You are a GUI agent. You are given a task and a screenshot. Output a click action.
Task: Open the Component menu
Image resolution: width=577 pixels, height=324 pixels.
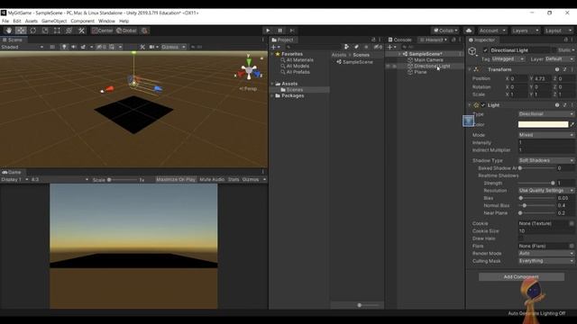tap(82, 21)
